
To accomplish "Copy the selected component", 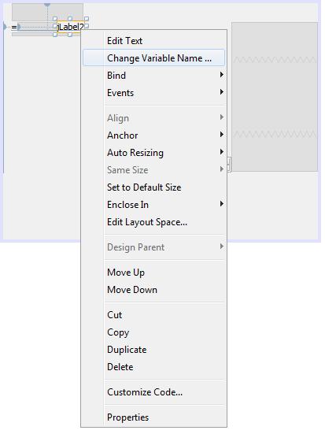I will [153, 332].
